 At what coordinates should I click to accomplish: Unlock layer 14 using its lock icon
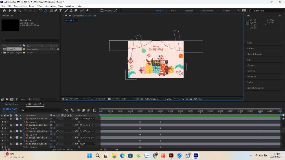point(11,131)
